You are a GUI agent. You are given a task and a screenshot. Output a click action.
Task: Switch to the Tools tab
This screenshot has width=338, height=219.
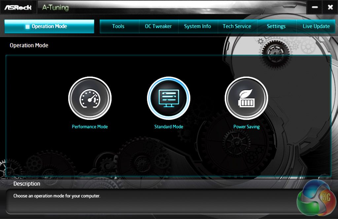[118, 26]
